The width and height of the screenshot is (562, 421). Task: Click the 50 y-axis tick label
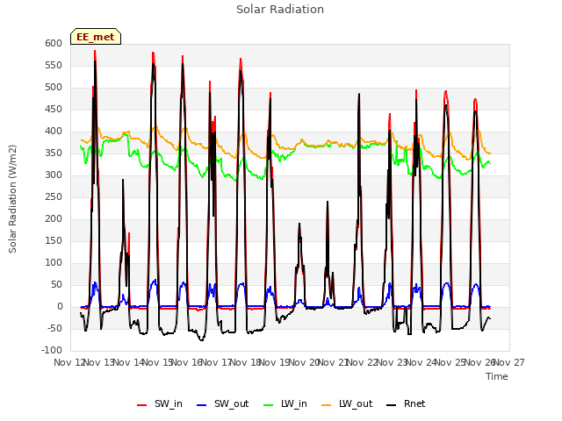tap(56, 284)
